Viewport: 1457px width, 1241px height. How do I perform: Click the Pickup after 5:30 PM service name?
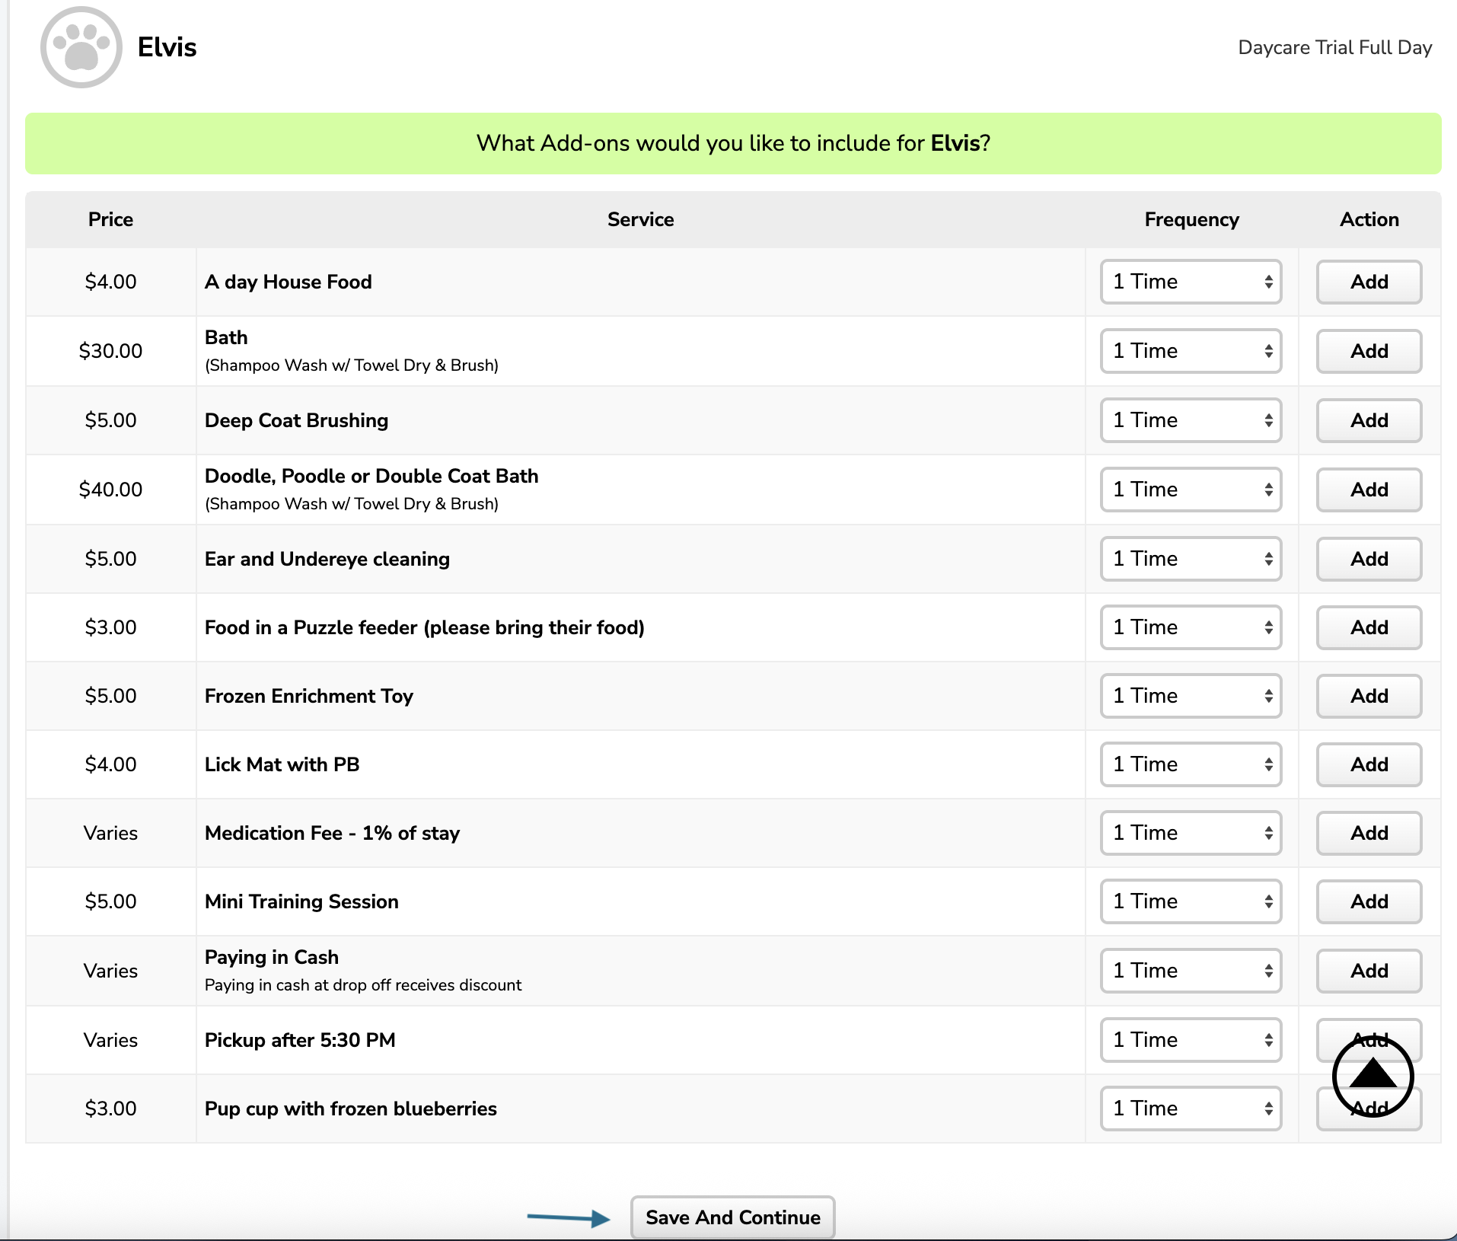click(300, 1040)
